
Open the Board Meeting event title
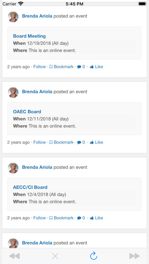click(29, 36)
